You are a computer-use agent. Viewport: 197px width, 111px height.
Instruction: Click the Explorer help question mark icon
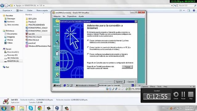click(x=194, y=10)
